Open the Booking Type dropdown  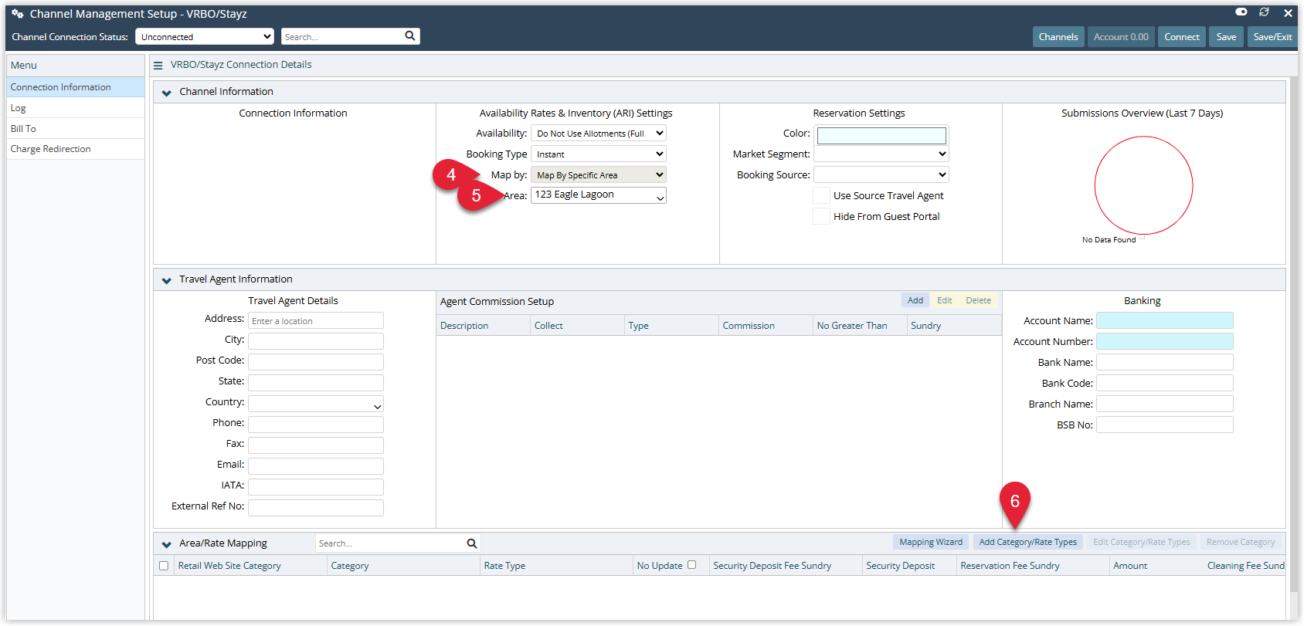[x=599, y=154]
